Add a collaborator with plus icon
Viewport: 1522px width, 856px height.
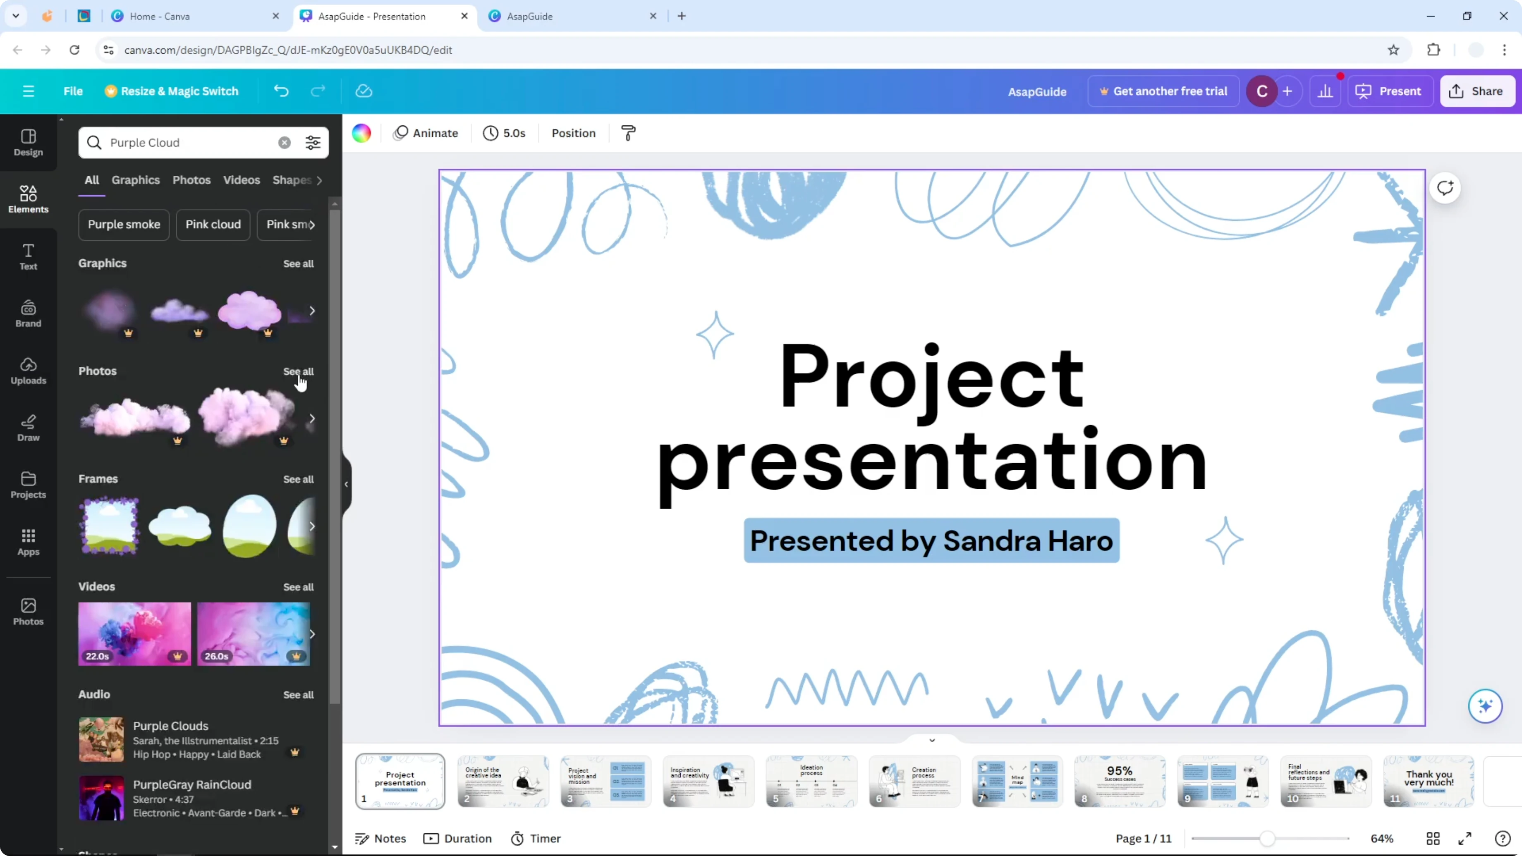pos(1287,91)
